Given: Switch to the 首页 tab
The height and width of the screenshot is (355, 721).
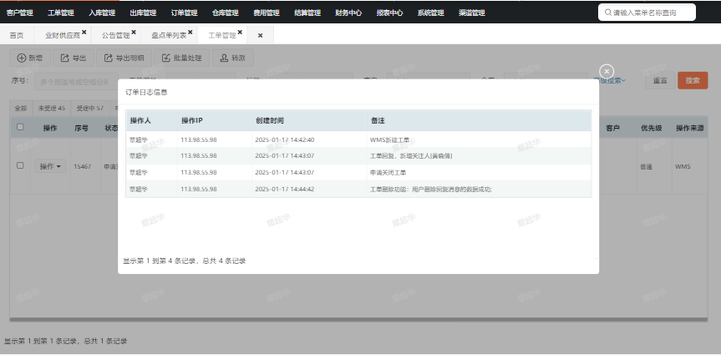Looking at the screenshot, I should click(x=17, y=35).
